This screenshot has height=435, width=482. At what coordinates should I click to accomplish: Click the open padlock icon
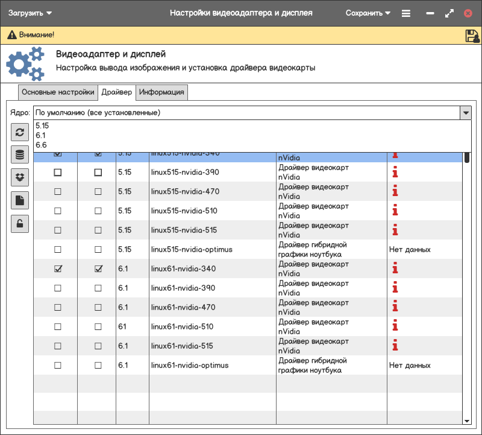coord(20,223)
